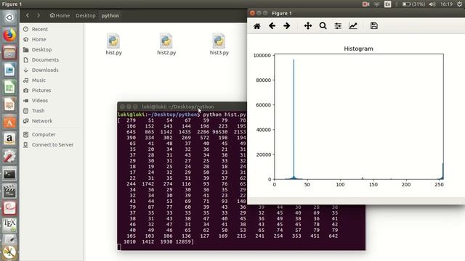Open the system gear menu in top bar

point(459,4)
